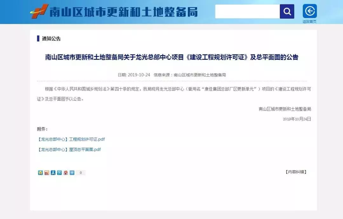The height and width of the screenshot is (219, 343).
Task: Click the red mascot share icon
Action: [66, 173]
